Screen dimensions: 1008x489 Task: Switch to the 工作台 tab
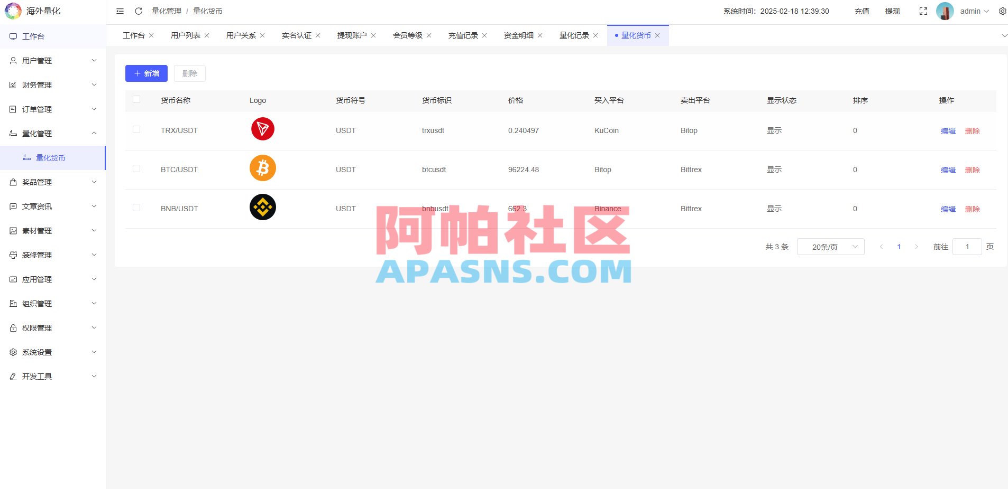click(x=133, y=35)
